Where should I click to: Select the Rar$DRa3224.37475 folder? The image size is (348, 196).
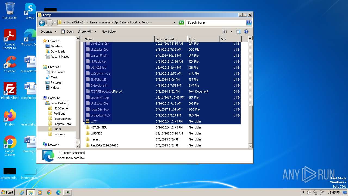tap(102, 145)
